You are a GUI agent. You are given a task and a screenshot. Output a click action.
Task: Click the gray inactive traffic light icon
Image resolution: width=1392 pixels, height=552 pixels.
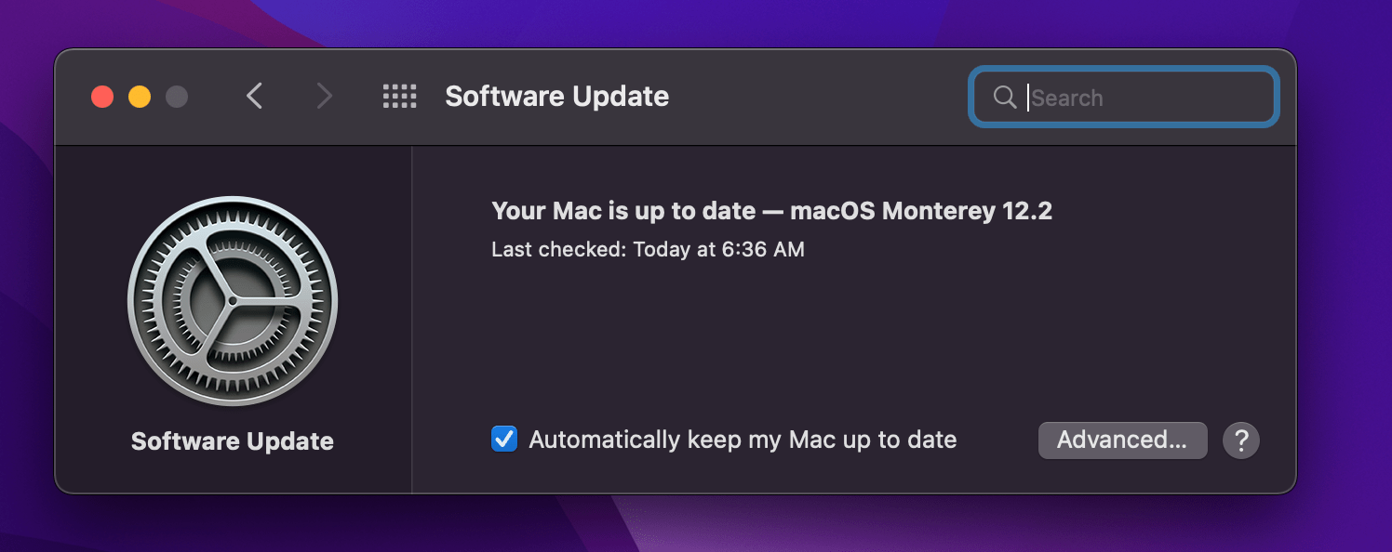tap(177, 96)
